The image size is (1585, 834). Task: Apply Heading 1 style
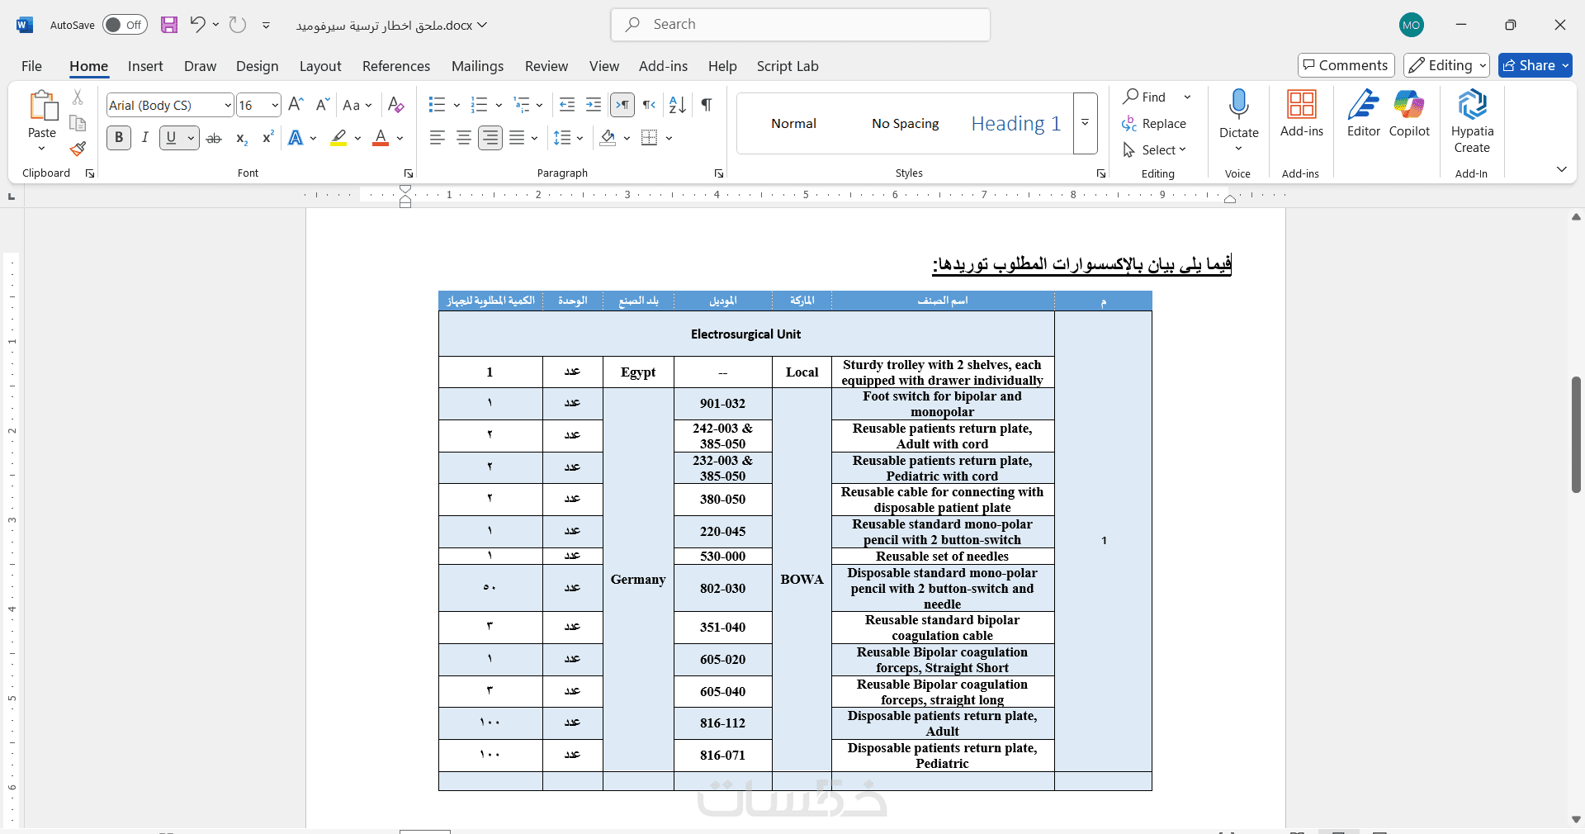tap(1015, 123)
